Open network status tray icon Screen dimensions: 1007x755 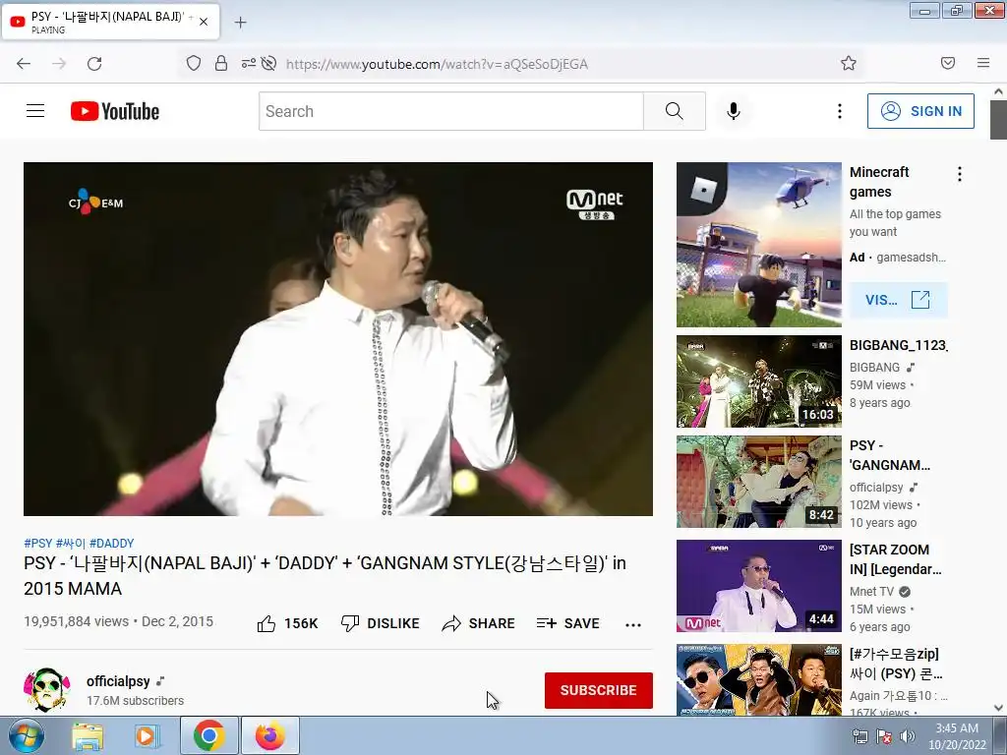pos(859,736)
